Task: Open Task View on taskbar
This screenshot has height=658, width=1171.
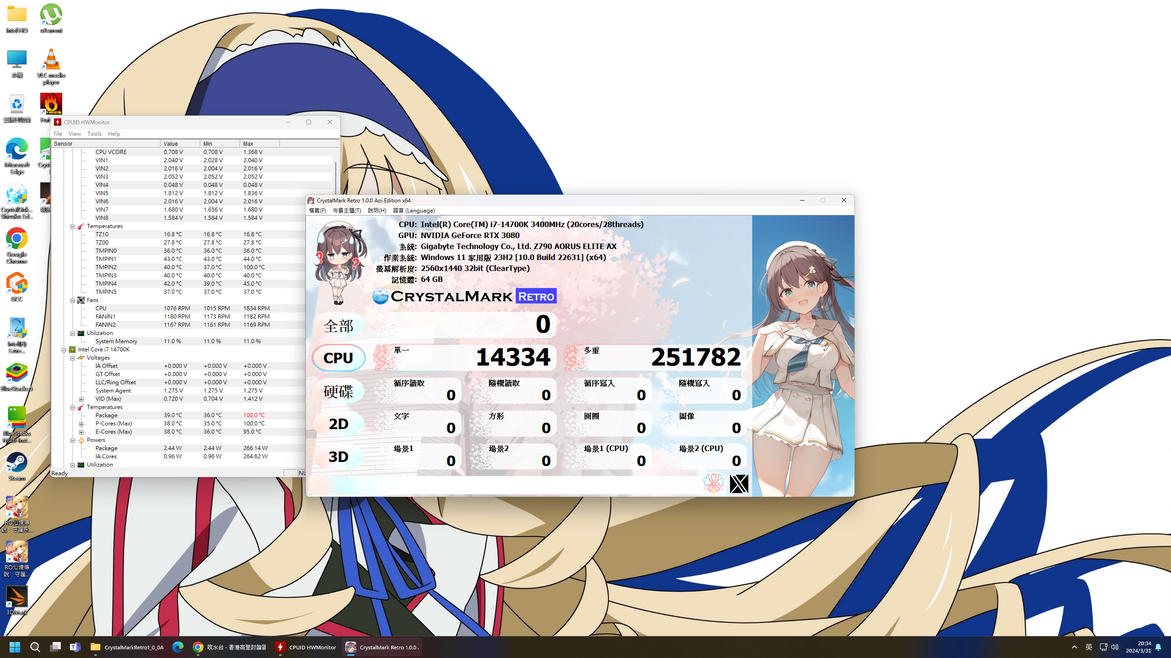Action: click(55, 647)
